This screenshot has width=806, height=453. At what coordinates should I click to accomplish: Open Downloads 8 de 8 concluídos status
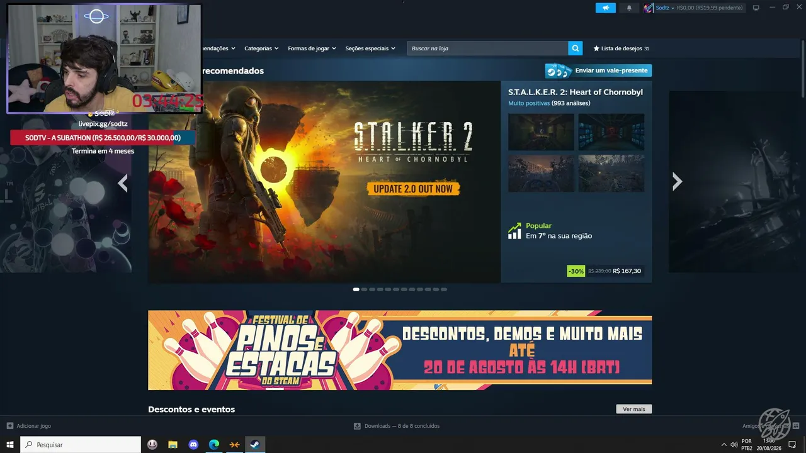tap(397, 426)
